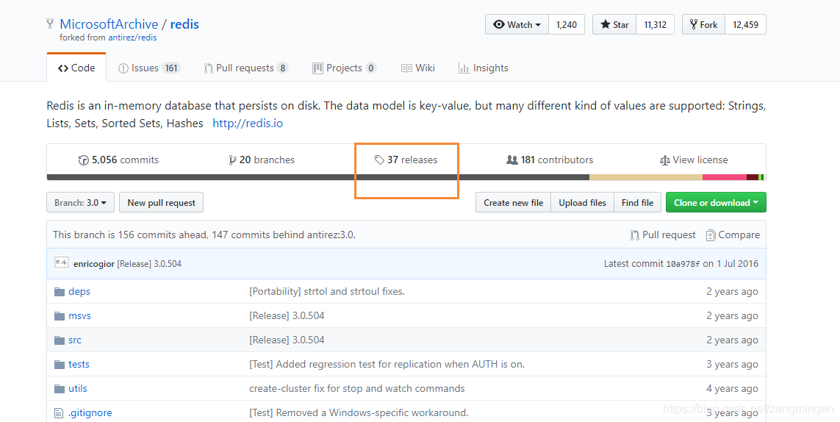Click the enricogior avatar thumbnail
This screenshot has width=840, height=422.
pyautogui.click(x=62, y=262)
